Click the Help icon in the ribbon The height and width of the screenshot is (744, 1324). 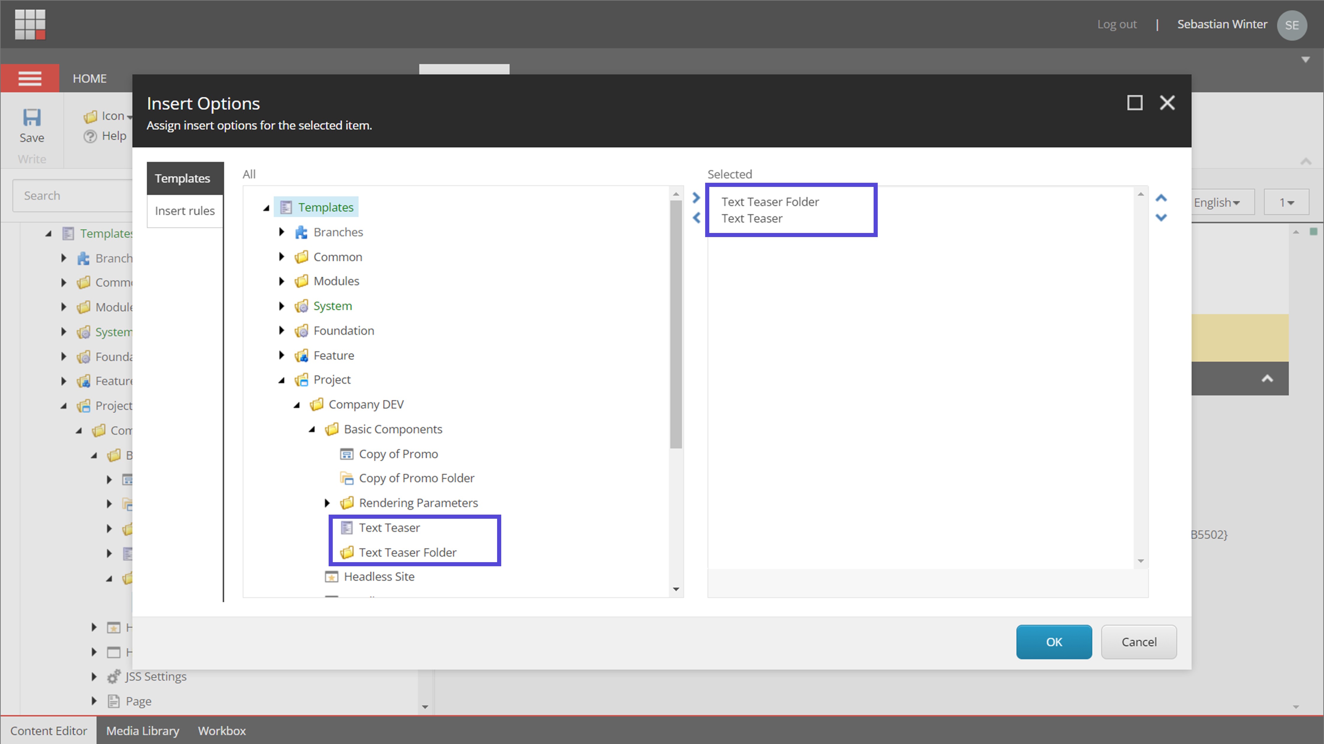click(90, 136)
